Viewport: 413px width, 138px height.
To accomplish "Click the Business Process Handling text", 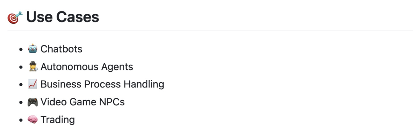I will (x=102, y=84).
